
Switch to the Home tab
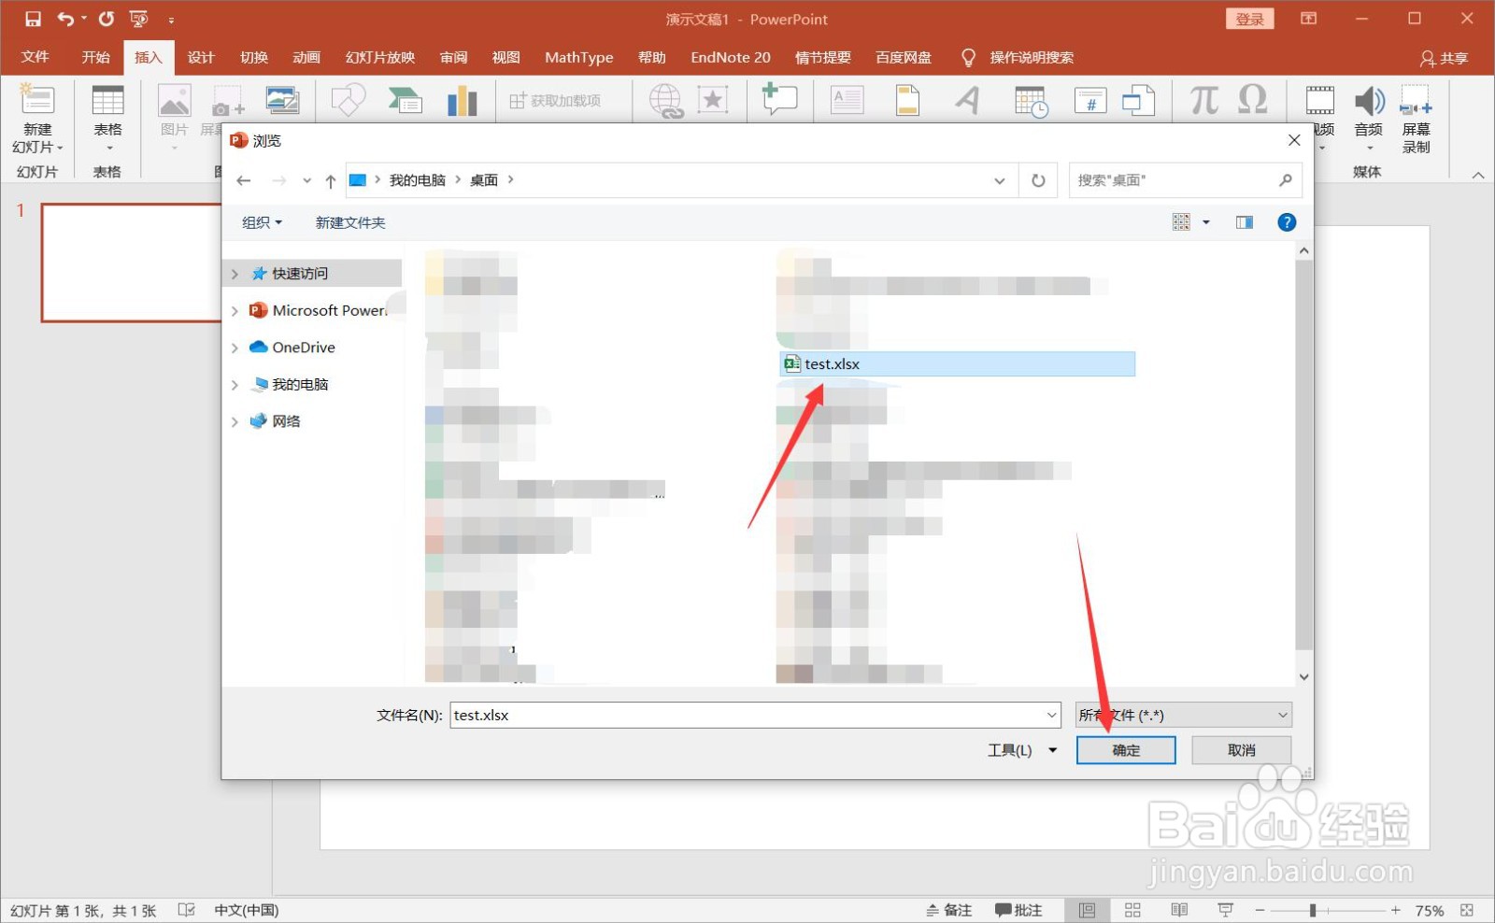tap(95, 57)
